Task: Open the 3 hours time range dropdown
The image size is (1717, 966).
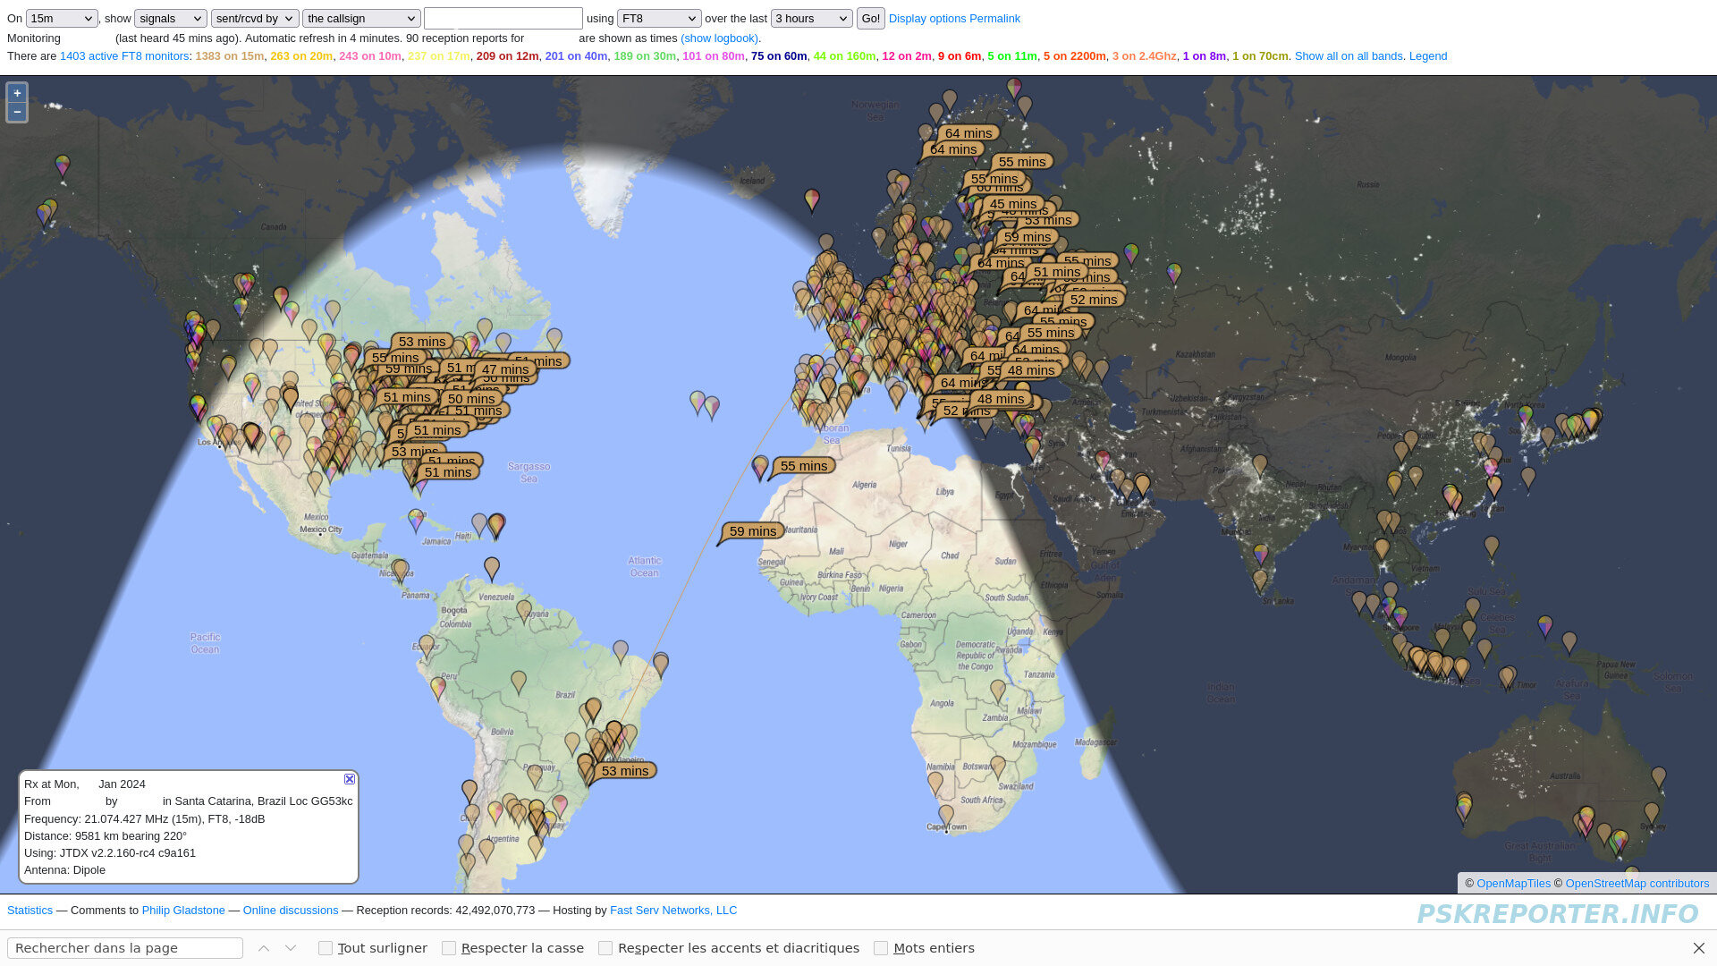Action: click(x=811, y=19)
